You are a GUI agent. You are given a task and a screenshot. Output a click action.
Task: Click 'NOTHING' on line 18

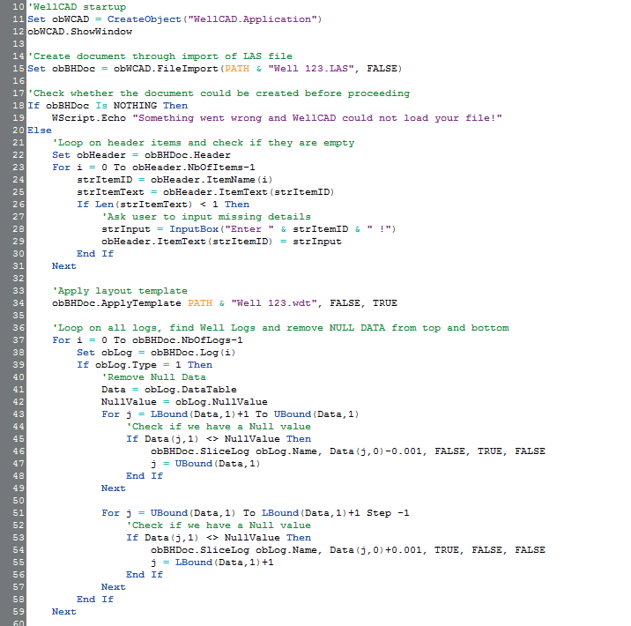pos(135,106)
